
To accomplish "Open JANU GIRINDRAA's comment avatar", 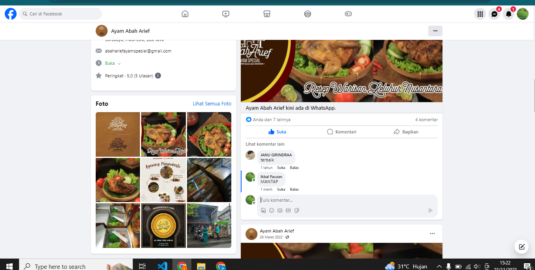I will pyautogui.click(x=250, y=155).
